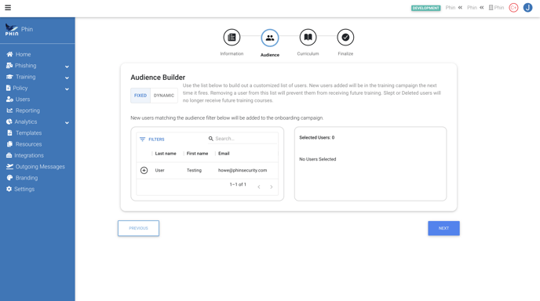Image resolution: width=540 pixels, height=301 pixels.
Task: Open the hamburger menu icon
Action: pyautogui.click(x=8, y=8)
